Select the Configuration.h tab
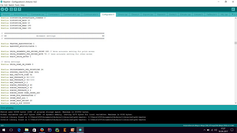237x133 pixels. 108,15
